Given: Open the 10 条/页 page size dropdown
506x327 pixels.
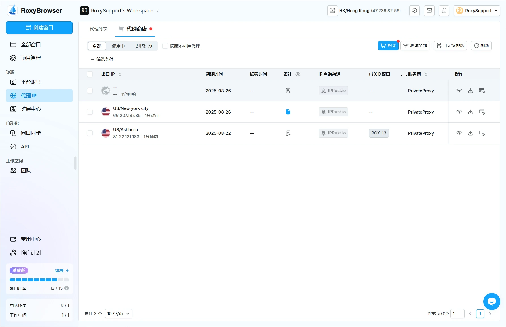Looking at the screenshot, I should tap(118, 314).
